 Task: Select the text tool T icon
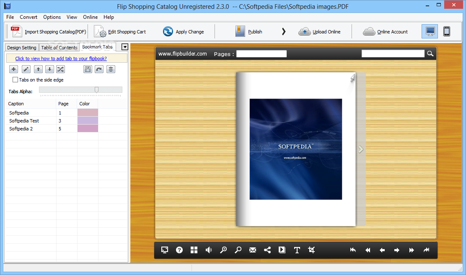pos(297,250)
